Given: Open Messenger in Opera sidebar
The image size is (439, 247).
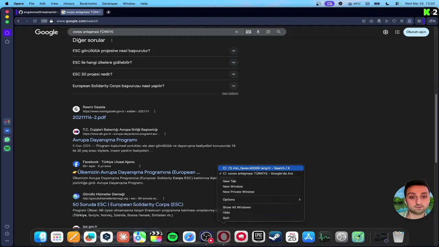Looking at the screenshot, I should (7, 131).
